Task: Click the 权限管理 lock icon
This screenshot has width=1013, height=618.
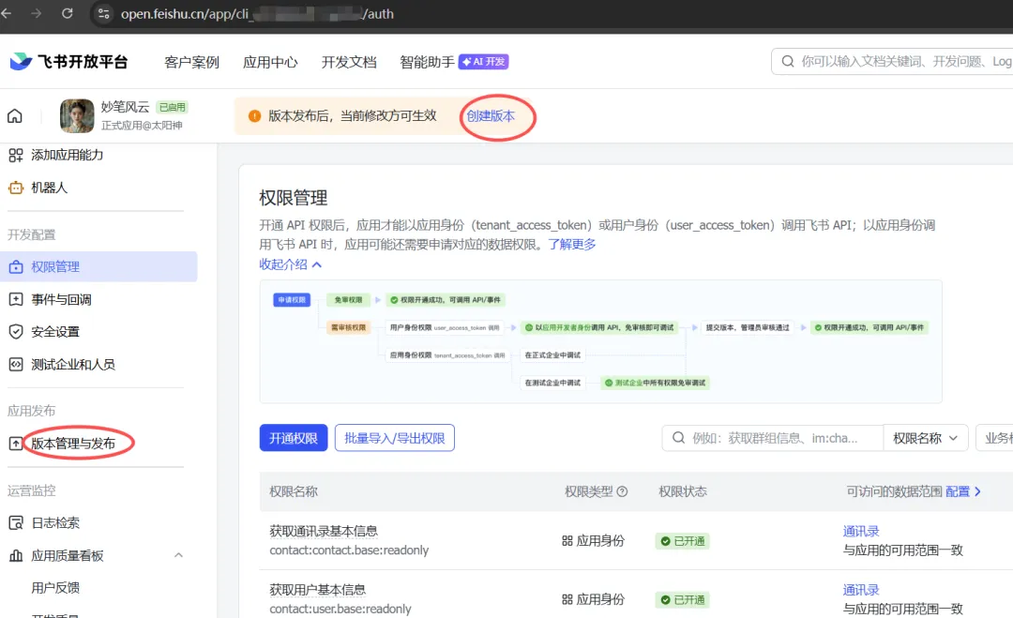Action: pyautogui.click(x=16, y=266)
